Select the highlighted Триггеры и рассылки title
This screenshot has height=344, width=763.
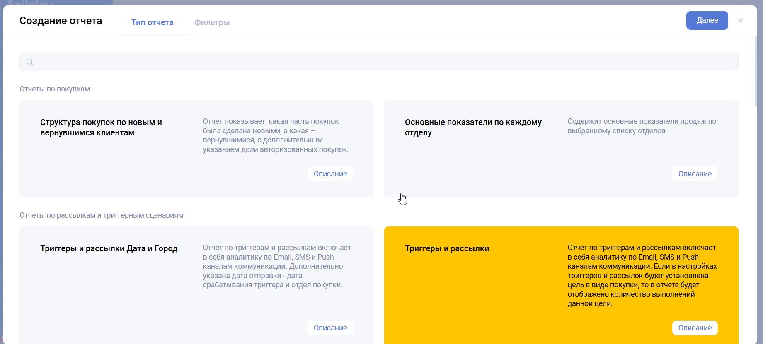tap(447, 249)
